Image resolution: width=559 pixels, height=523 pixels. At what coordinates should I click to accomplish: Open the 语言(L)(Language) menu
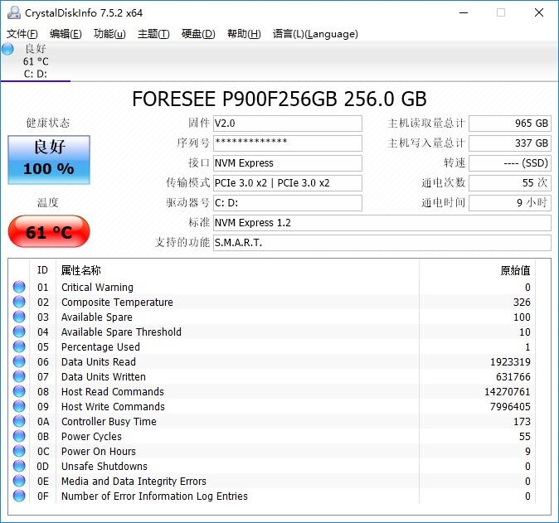pyautogui.click(x=315, y=34)
